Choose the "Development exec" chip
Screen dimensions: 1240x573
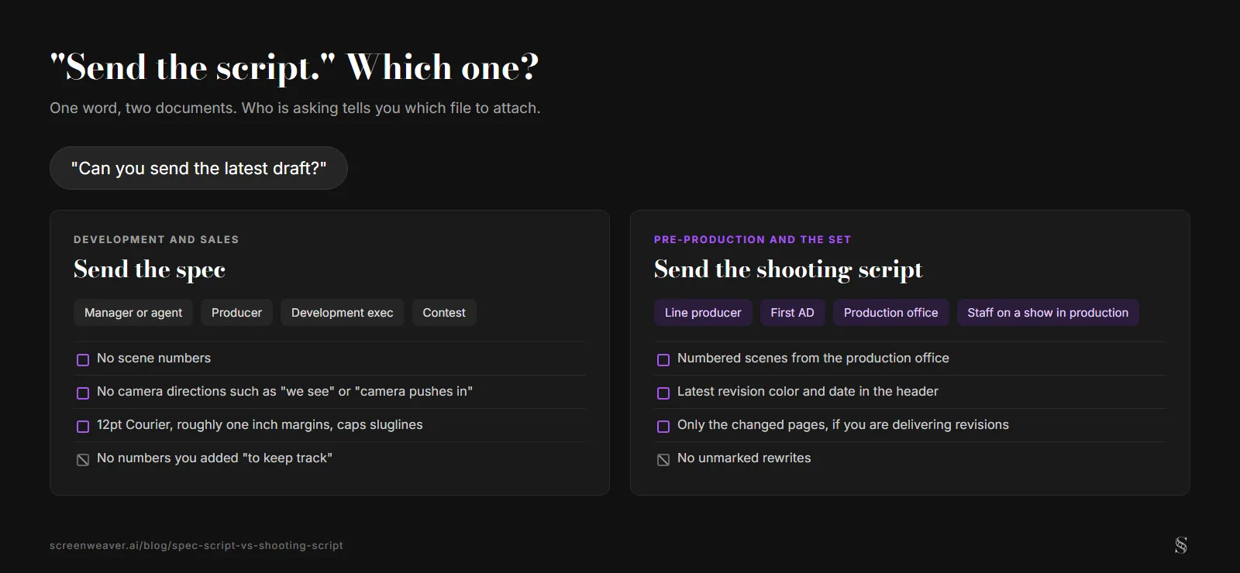pos(343,313)
